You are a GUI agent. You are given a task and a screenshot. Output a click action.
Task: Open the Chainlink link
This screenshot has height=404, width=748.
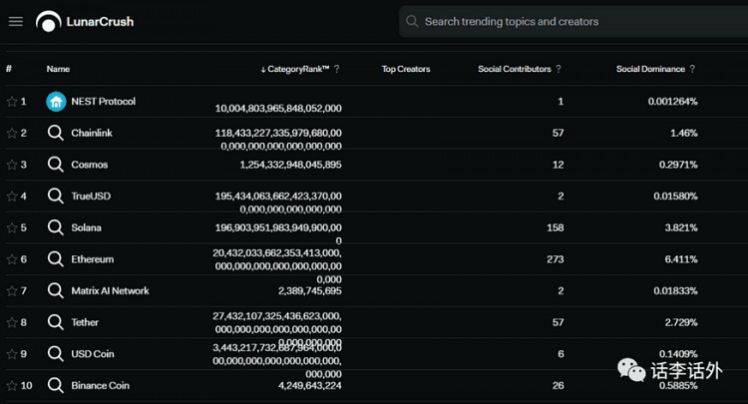point(92,133)
